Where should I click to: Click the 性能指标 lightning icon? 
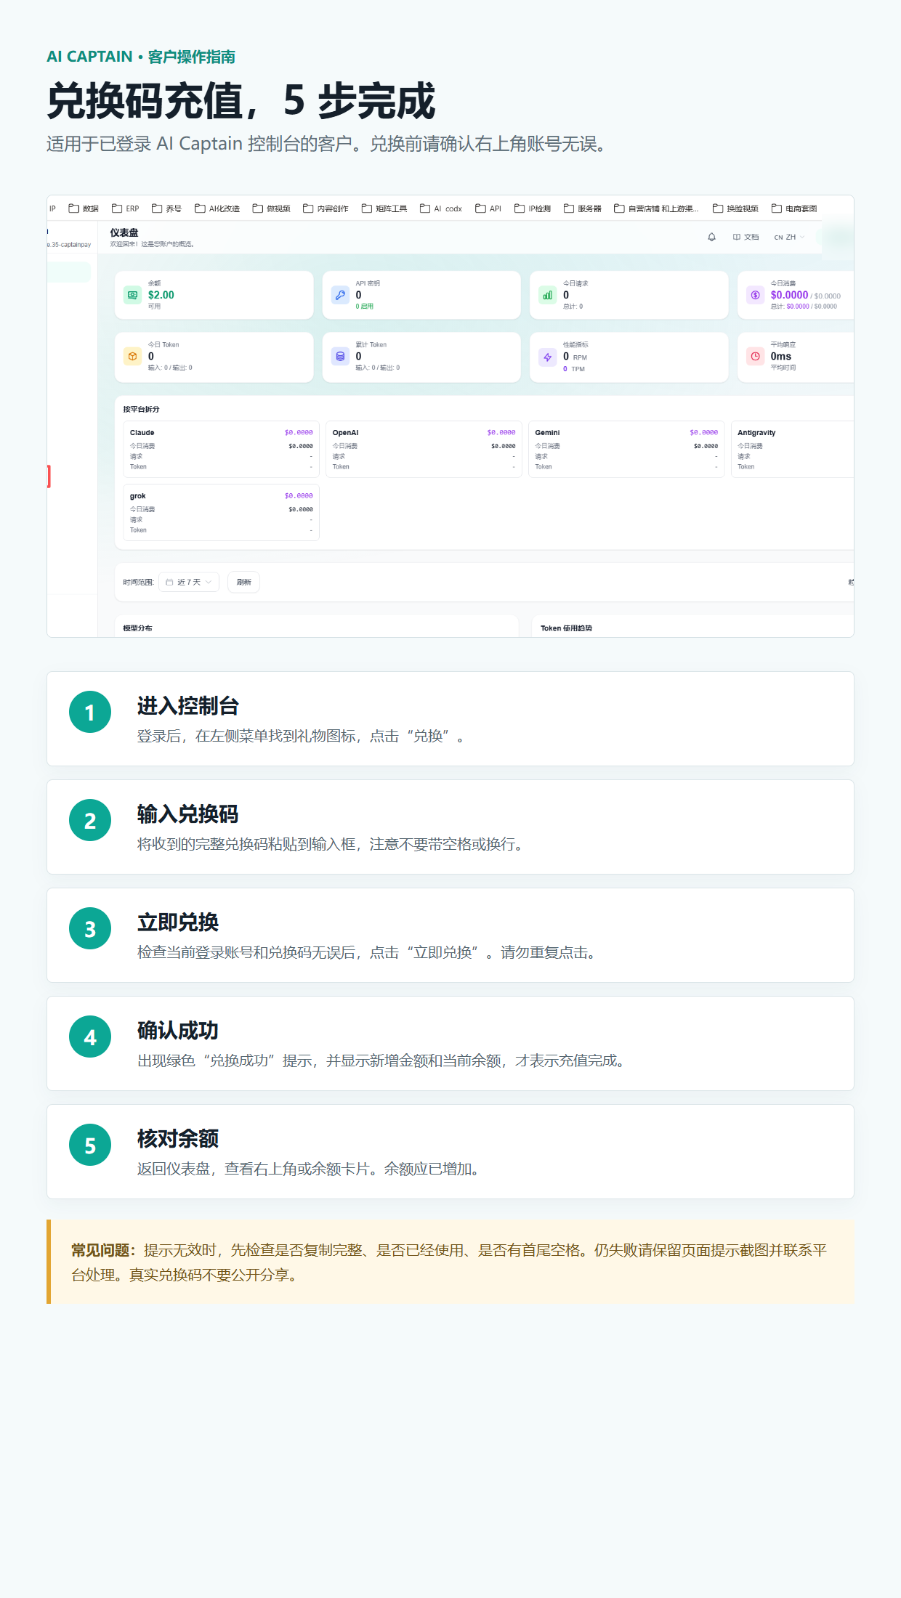548,357
